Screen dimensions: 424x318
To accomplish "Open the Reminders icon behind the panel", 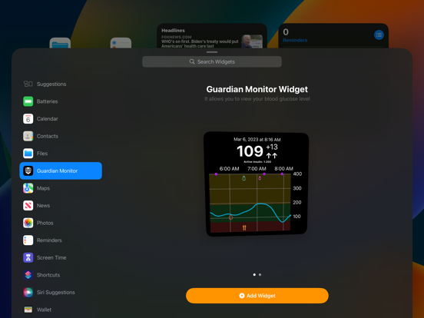I will (121, 43).
